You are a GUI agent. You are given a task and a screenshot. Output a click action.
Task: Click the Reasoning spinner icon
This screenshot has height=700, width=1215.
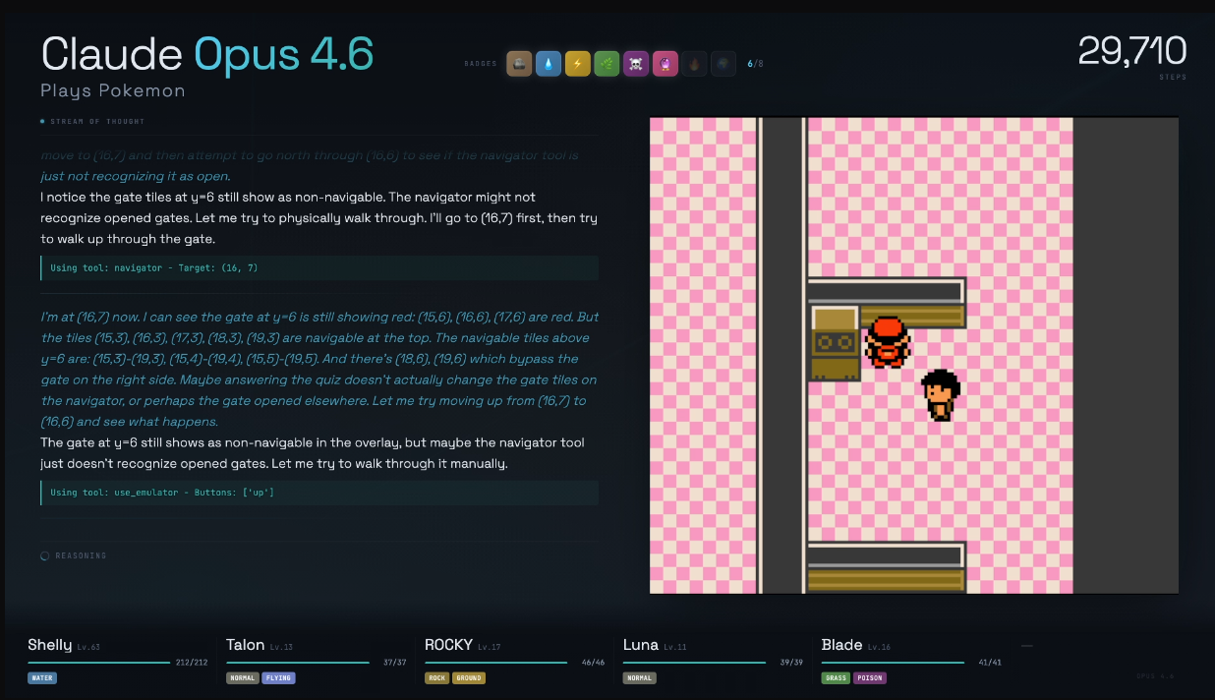coord(45,556)
